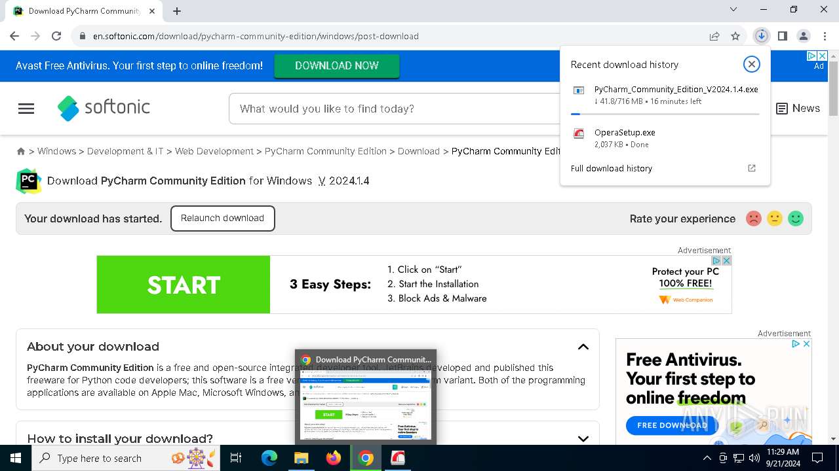The height and width of the screenshot is (471, 839).
Task: Close the top banner ad X icon
Action: tap(822, 56)
